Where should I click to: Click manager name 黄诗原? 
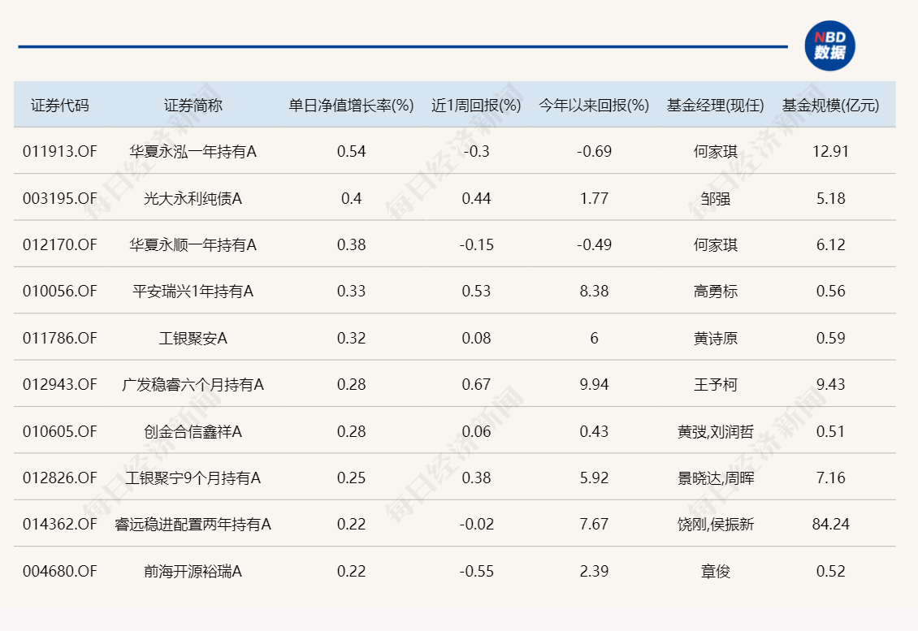click(716, 339)
